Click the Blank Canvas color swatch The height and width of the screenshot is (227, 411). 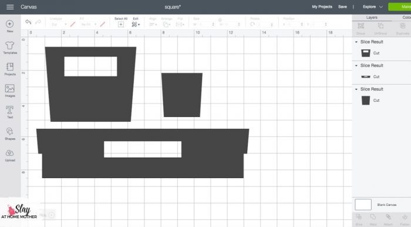coord(363,205)
